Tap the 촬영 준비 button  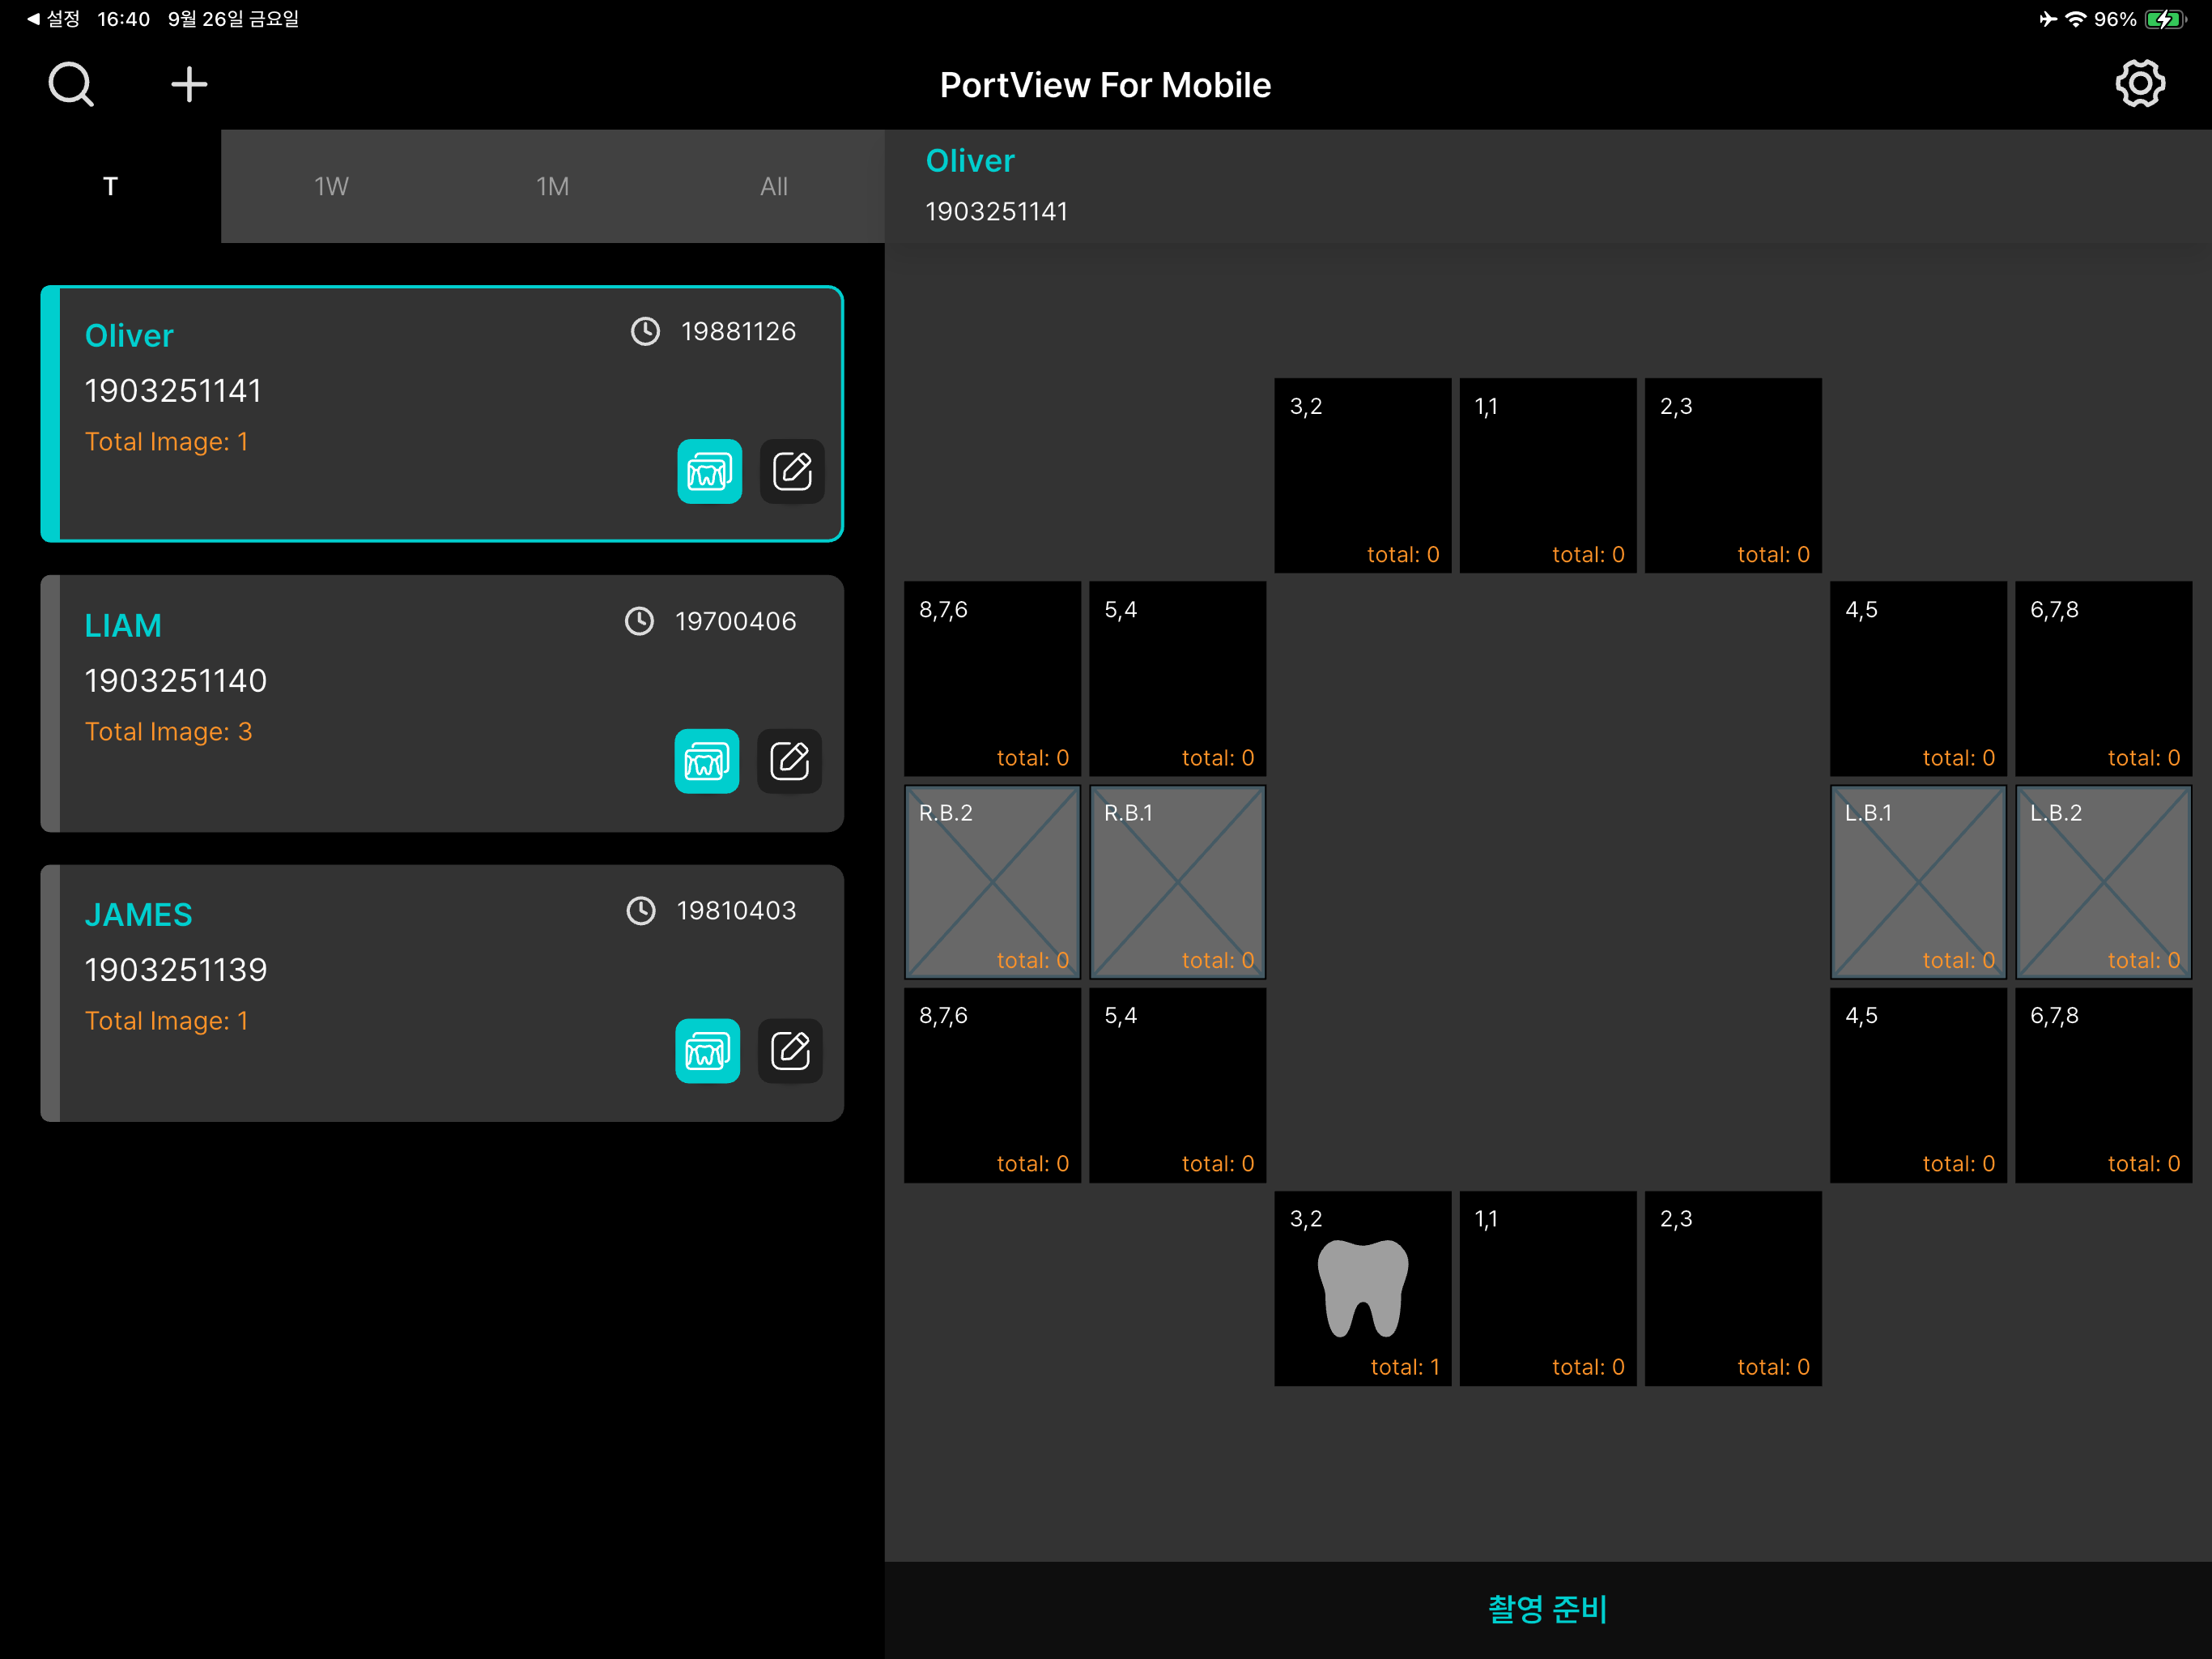(x=1548, y=1610)
